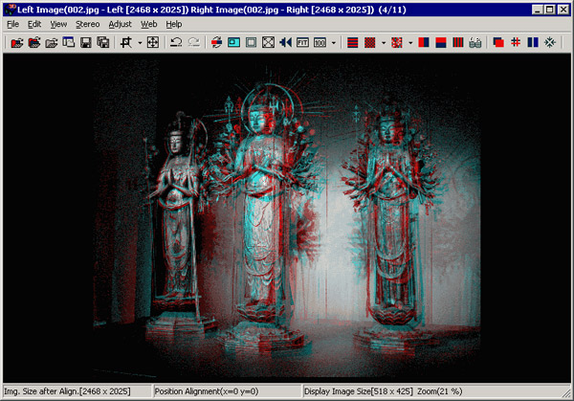Click the cyan window display mode icon
Image resolution: width=574 pixels, height=401 pixels.
pos(233,42)
